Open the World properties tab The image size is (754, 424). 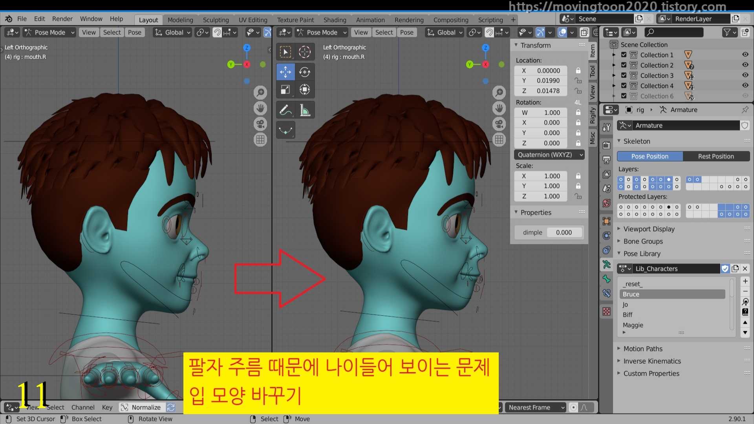pyautogui.click(x=607, y=203)
